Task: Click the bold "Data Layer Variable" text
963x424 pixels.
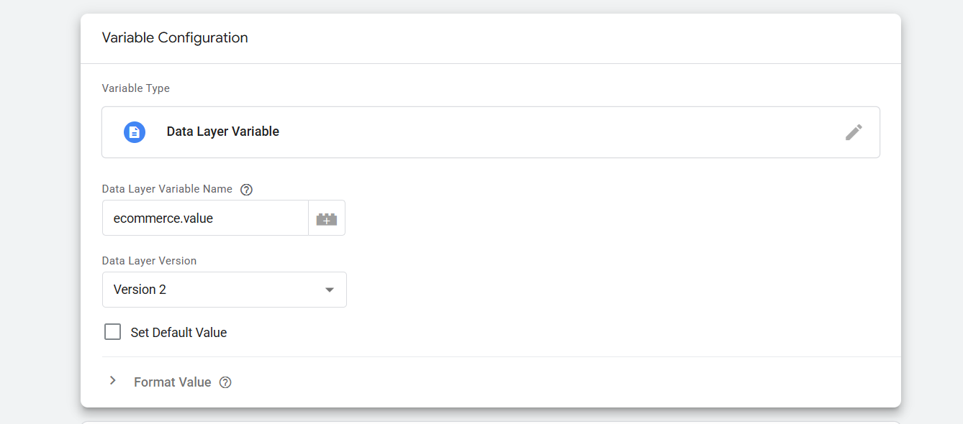Action: pyautogui.click(x=223, y=132)
